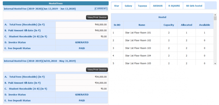Click scrollbar down arrow of hostel table

pyautogui.click(x=215, y=63)
